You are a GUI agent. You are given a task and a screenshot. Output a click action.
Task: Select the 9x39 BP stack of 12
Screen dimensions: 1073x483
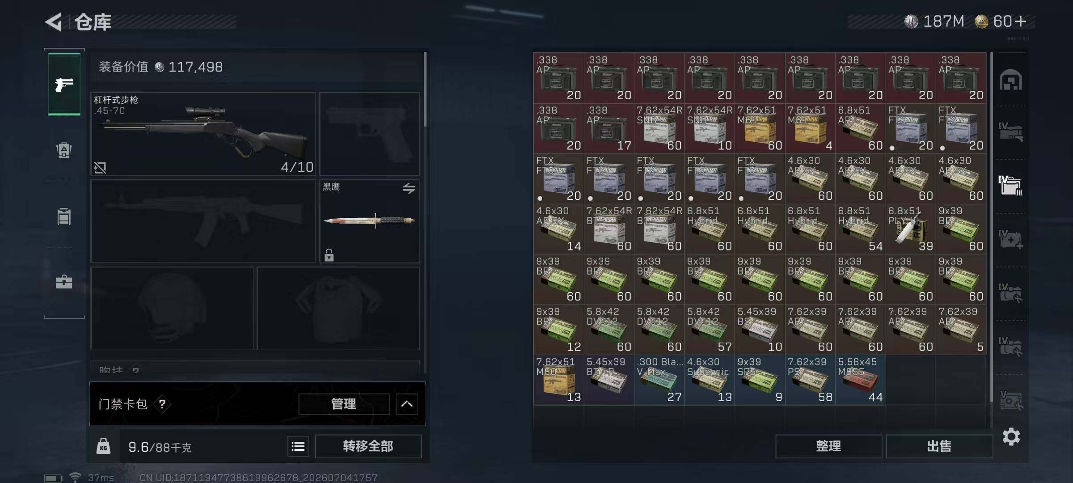coord(558,329)
